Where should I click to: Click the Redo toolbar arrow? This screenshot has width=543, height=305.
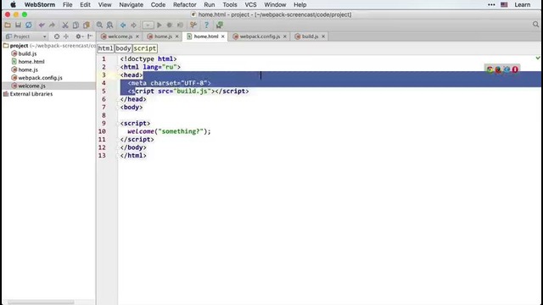[x=52, y=25]
